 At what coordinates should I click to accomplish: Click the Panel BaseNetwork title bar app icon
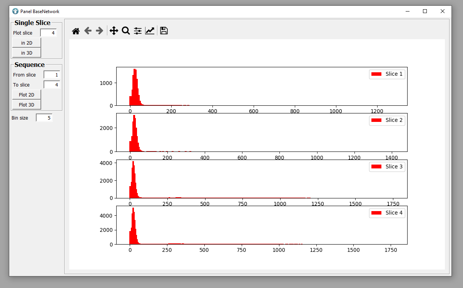coord(15,12)
